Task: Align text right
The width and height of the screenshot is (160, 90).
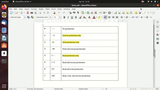Action: click(113, 17)
